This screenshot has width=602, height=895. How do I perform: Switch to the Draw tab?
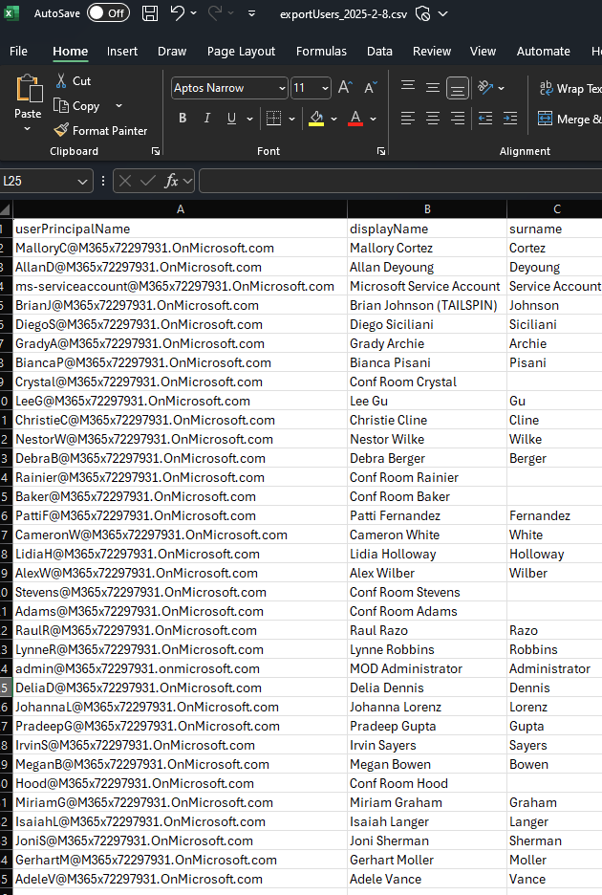pyautogui.click(x=172, y=52)
